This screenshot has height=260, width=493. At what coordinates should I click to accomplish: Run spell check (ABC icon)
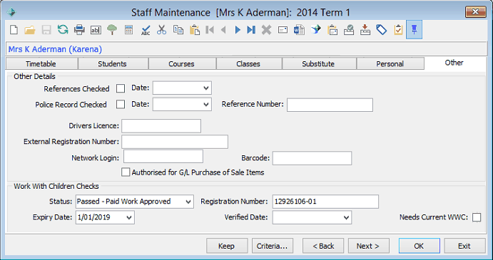(x=146, y=30)
